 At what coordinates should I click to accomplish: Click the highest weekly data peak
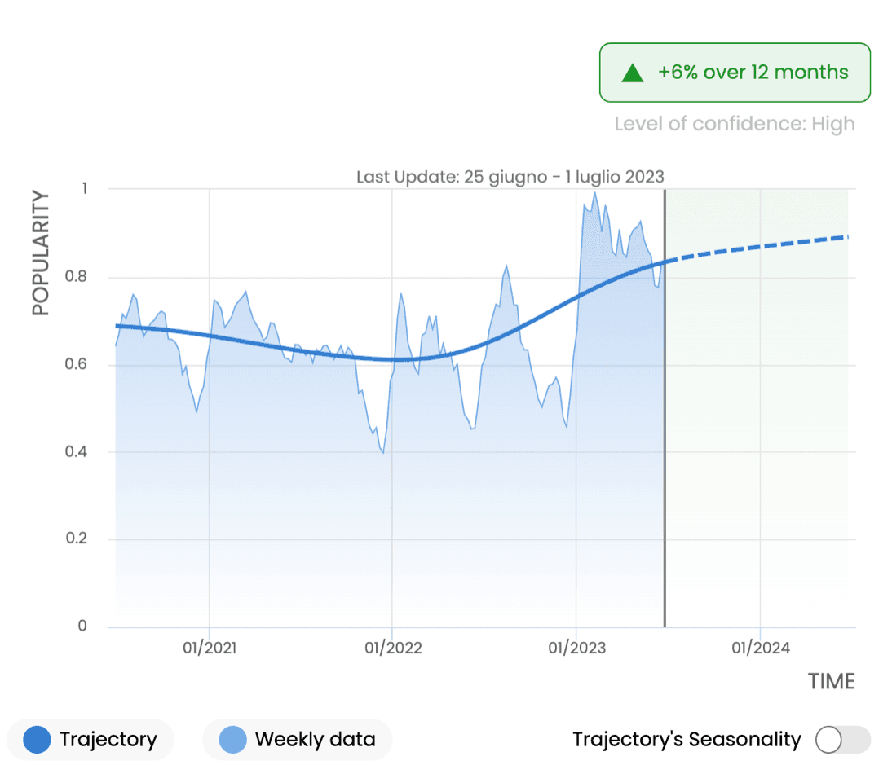tap(594, 194)
